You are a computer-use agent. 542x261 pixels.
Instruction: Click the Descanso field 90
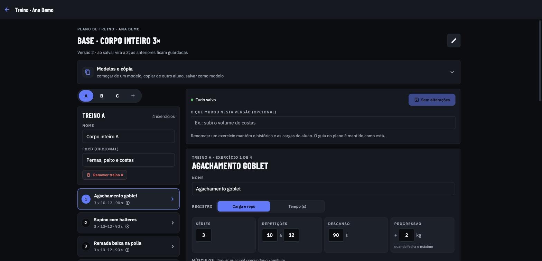click(336, 235)
